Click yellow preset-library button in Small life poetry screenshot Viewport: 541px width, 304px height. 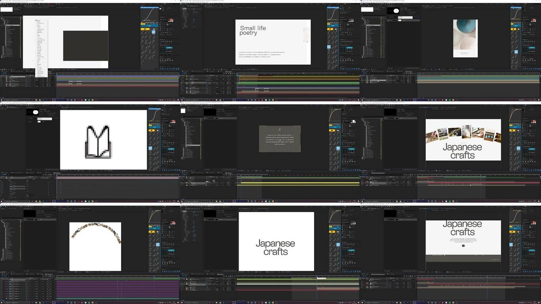pyautogui.click(x=330, y=29)
